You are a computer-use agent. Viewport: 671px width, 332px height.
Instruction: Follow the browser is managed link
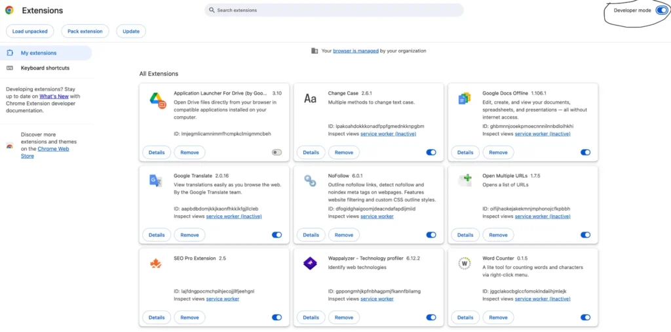tap(356, 51)
